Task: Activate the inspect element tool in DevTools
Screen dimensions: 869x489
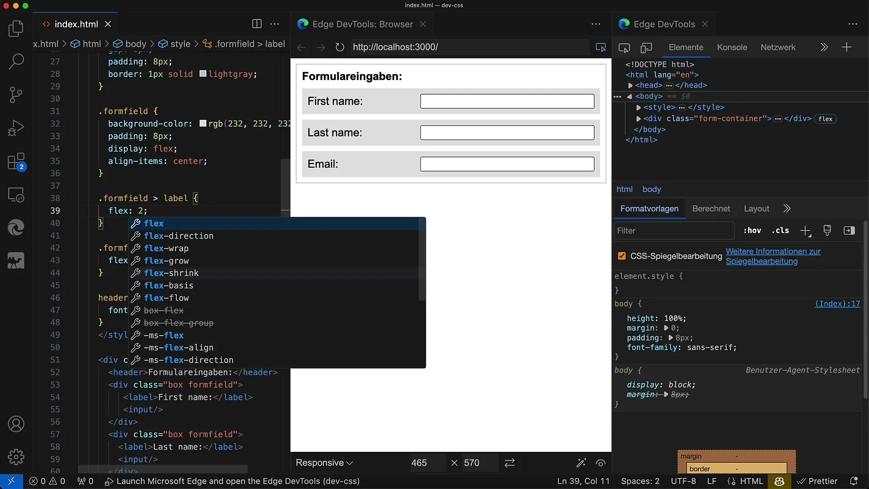Action: 624,48
